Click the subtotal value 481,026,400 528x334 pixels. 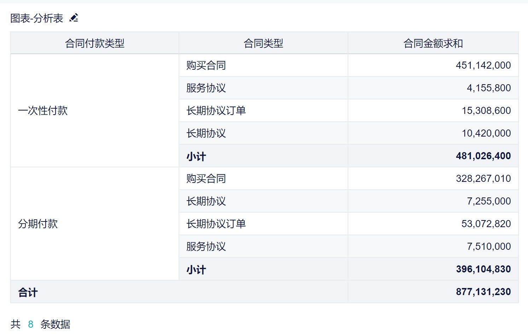tap(483, 156)
